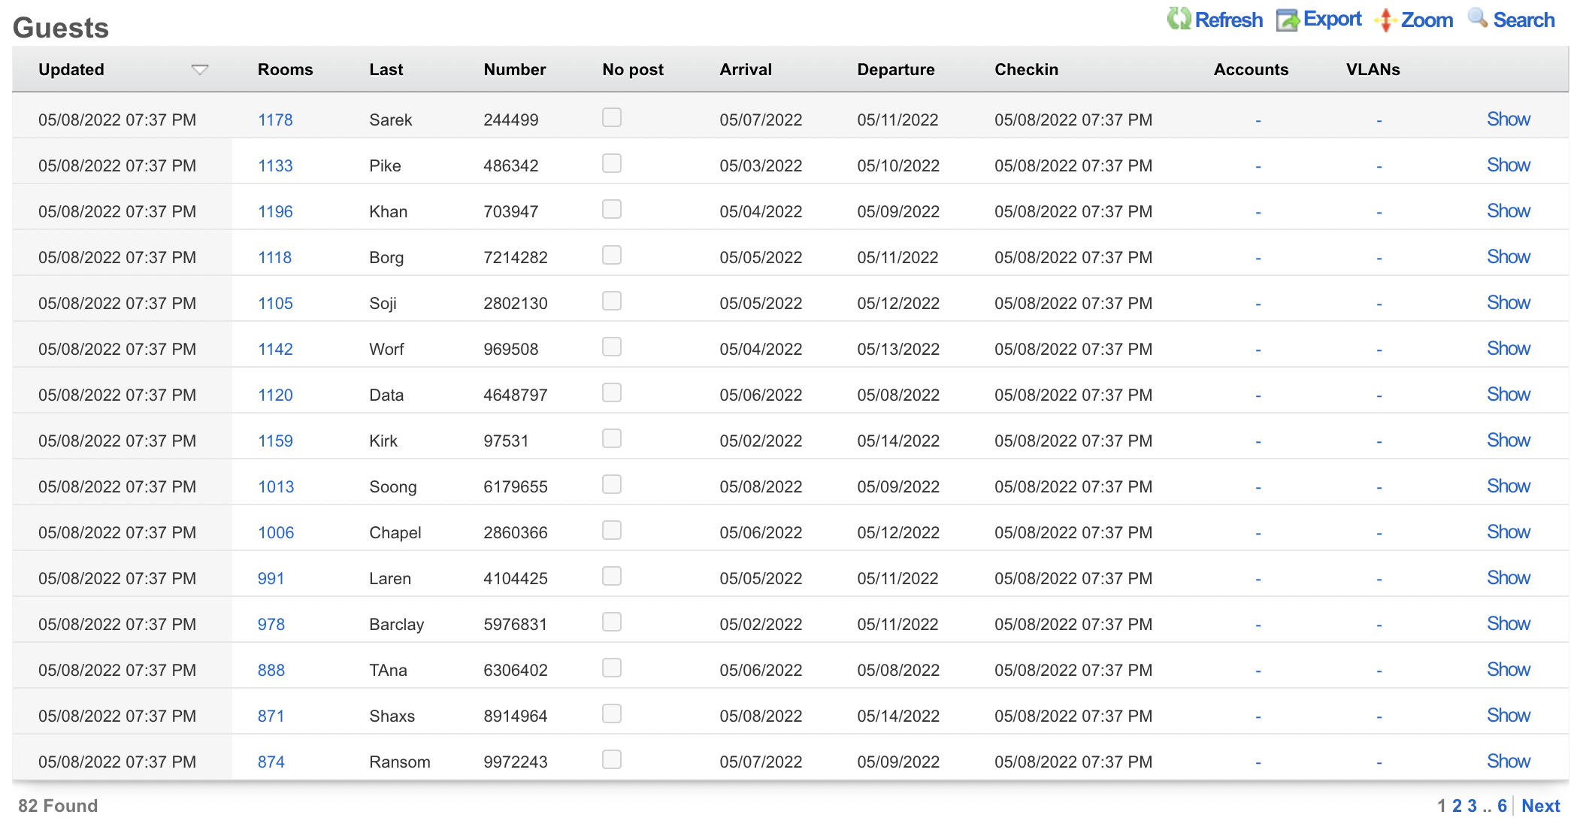Sort by the Rooms column header
The image size is (1580, 827).
[x=285, y=70]
